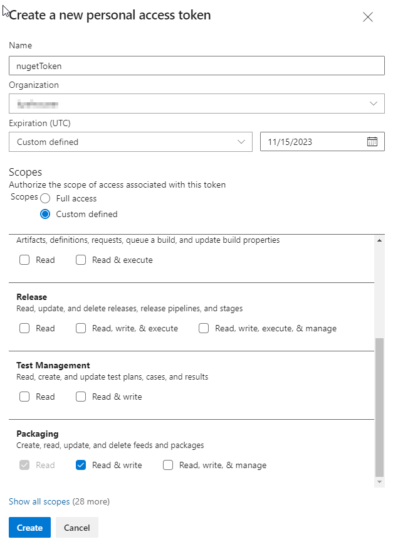Viewport: 393px width, 544px height.
Task: Disable Read & write under Packaging
Action: coord(81,465)
